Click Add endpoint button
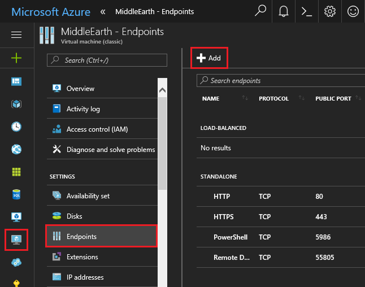The height and width of the screenshot is (287, 365). point(209,58)
